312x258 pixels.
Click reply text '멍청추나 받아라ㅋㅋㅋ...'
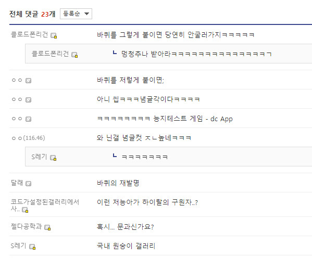[x=196, y=54]
